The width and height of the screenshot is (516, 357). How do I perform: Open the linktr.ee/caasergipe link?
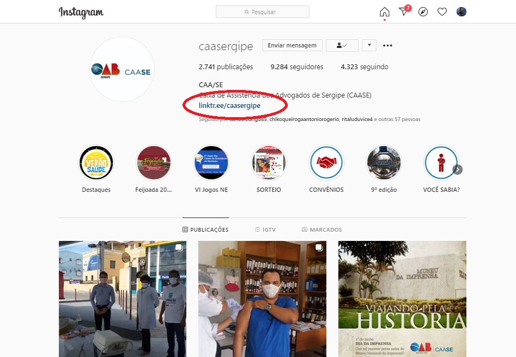[229, 106]
